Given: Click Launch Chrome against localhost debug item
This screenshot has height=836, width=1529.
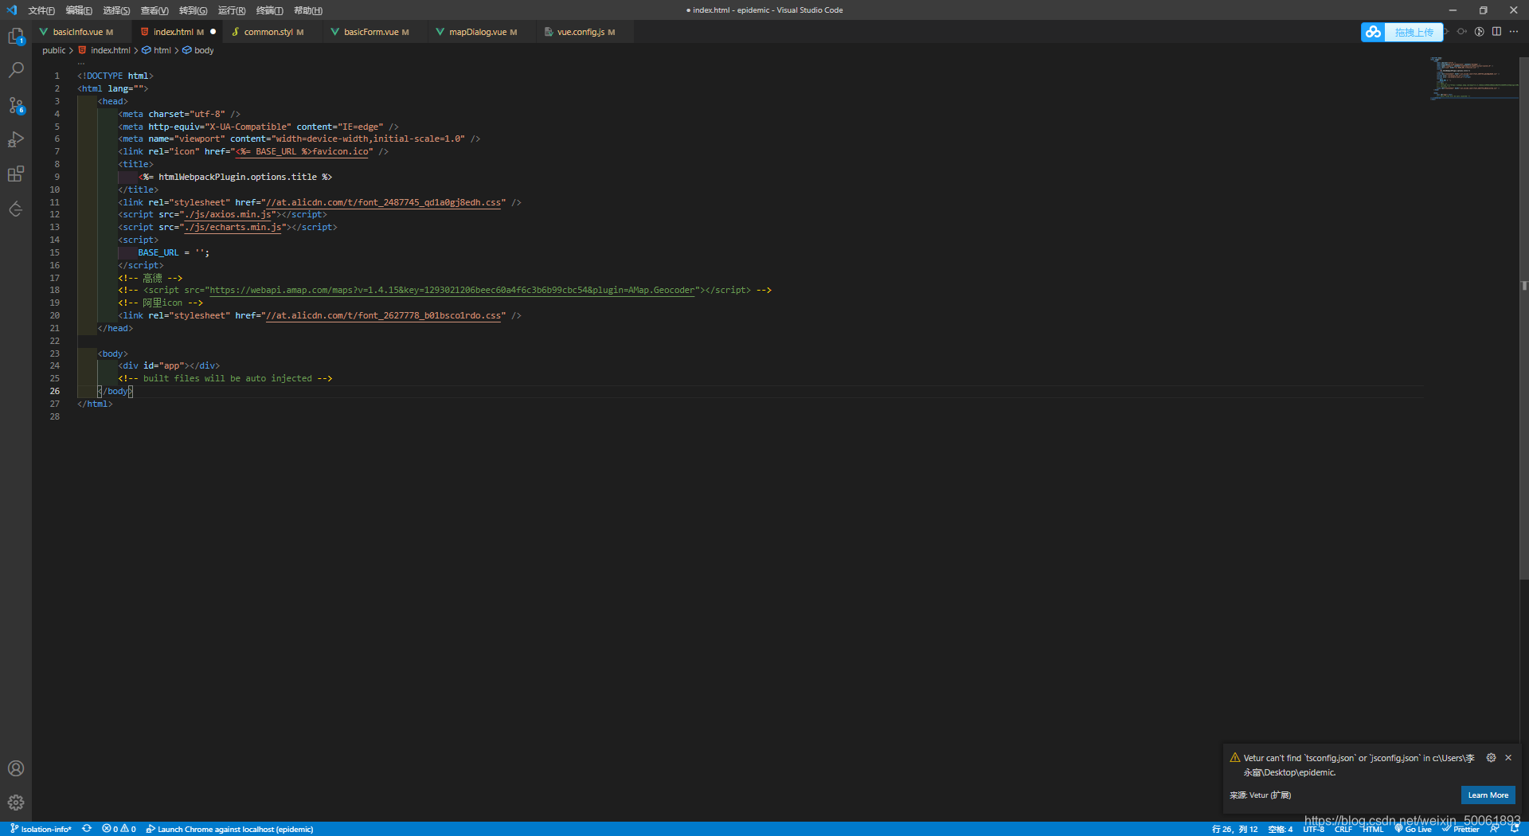Looking at the screenshot, I should pos(229,829).
